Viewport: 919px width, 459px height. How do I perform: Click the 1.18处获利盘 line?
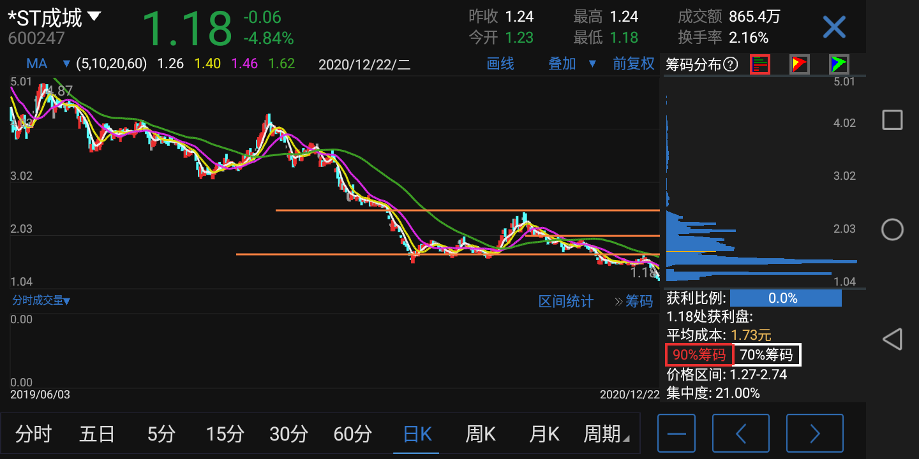point(710,317)
